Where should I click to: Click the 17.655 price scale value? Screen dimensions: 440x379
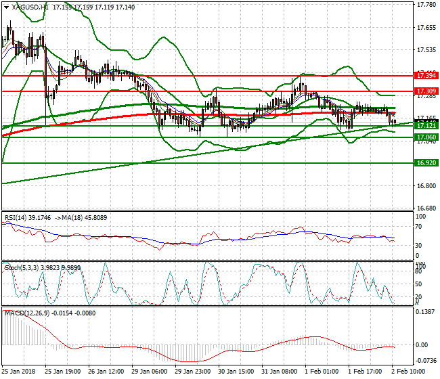pyautogui.click(x=426, y=28)
